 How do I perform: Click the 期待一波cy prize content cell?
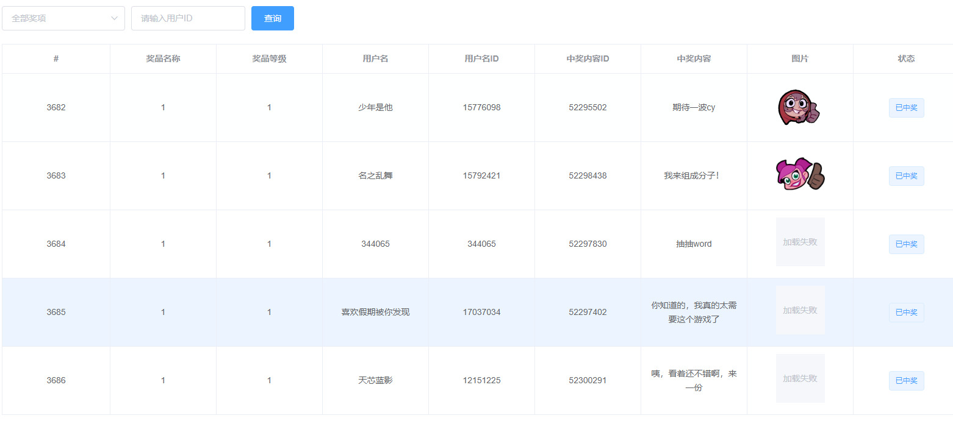point(694,107)
